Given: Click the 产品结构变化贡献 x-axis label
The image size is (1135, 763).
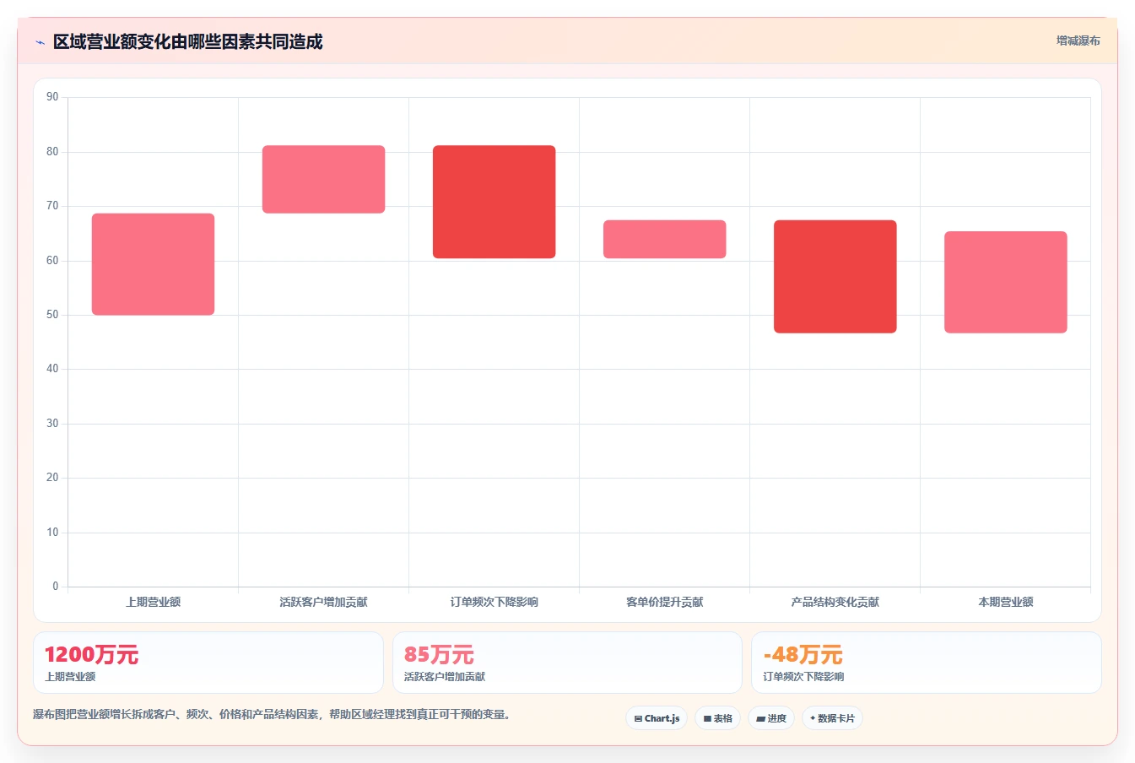Looking at the screenshot, I should [835, 602].
